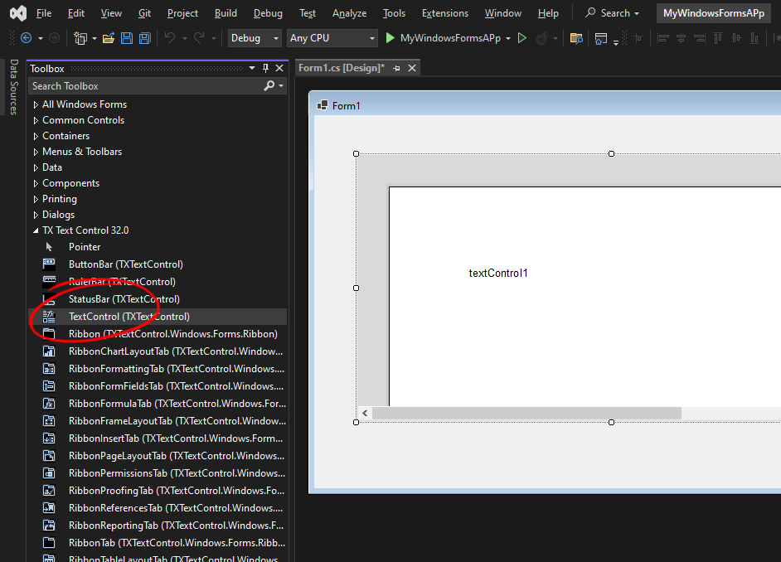The image size is (781, 562).
Task: Select the RibbonTab (TXTextControl.Windows.Forms.Ribb...) item
Action: (x=158, y=543)
